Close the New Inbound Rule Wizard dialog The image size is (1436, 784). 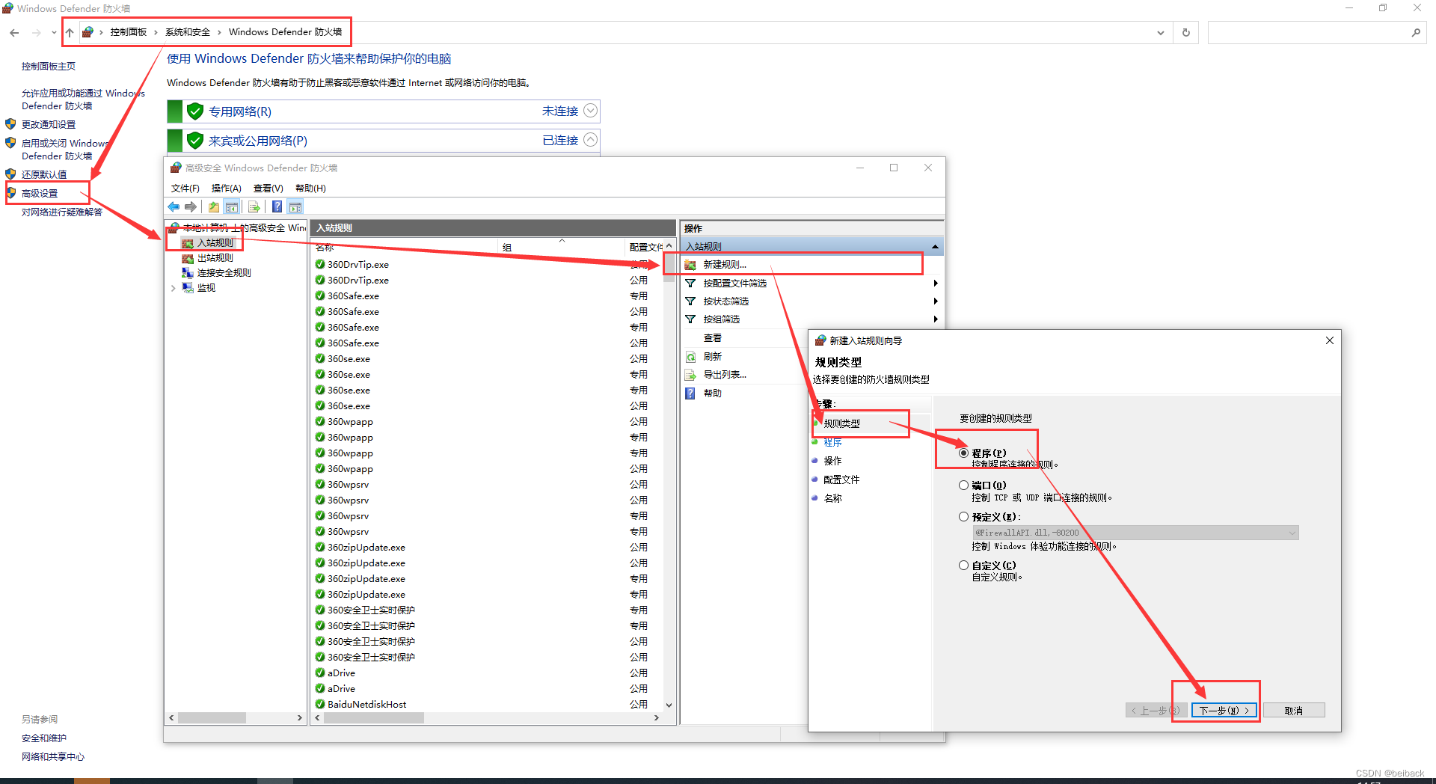point(1330,340)
